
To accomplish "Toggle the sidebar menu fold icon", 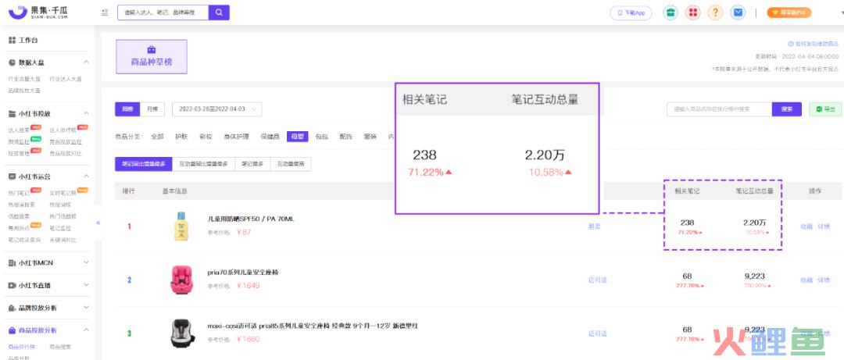I will 105,12.
